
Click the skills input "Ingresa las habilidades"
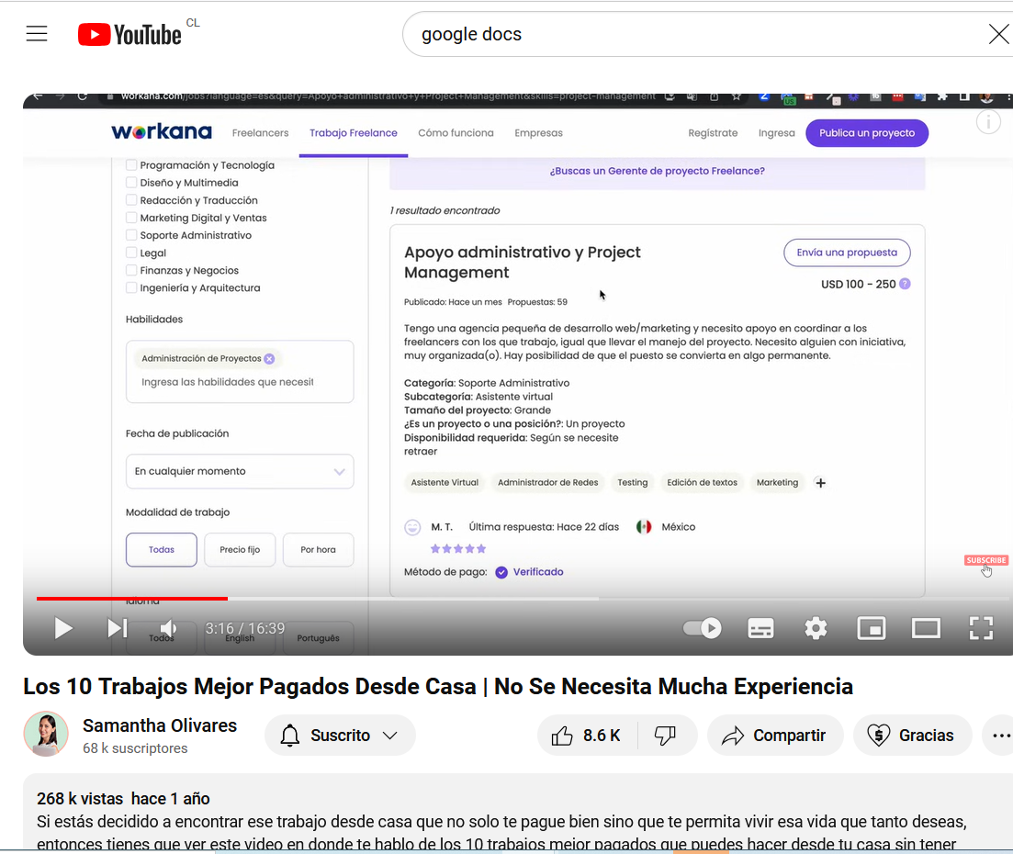(228, 382)
